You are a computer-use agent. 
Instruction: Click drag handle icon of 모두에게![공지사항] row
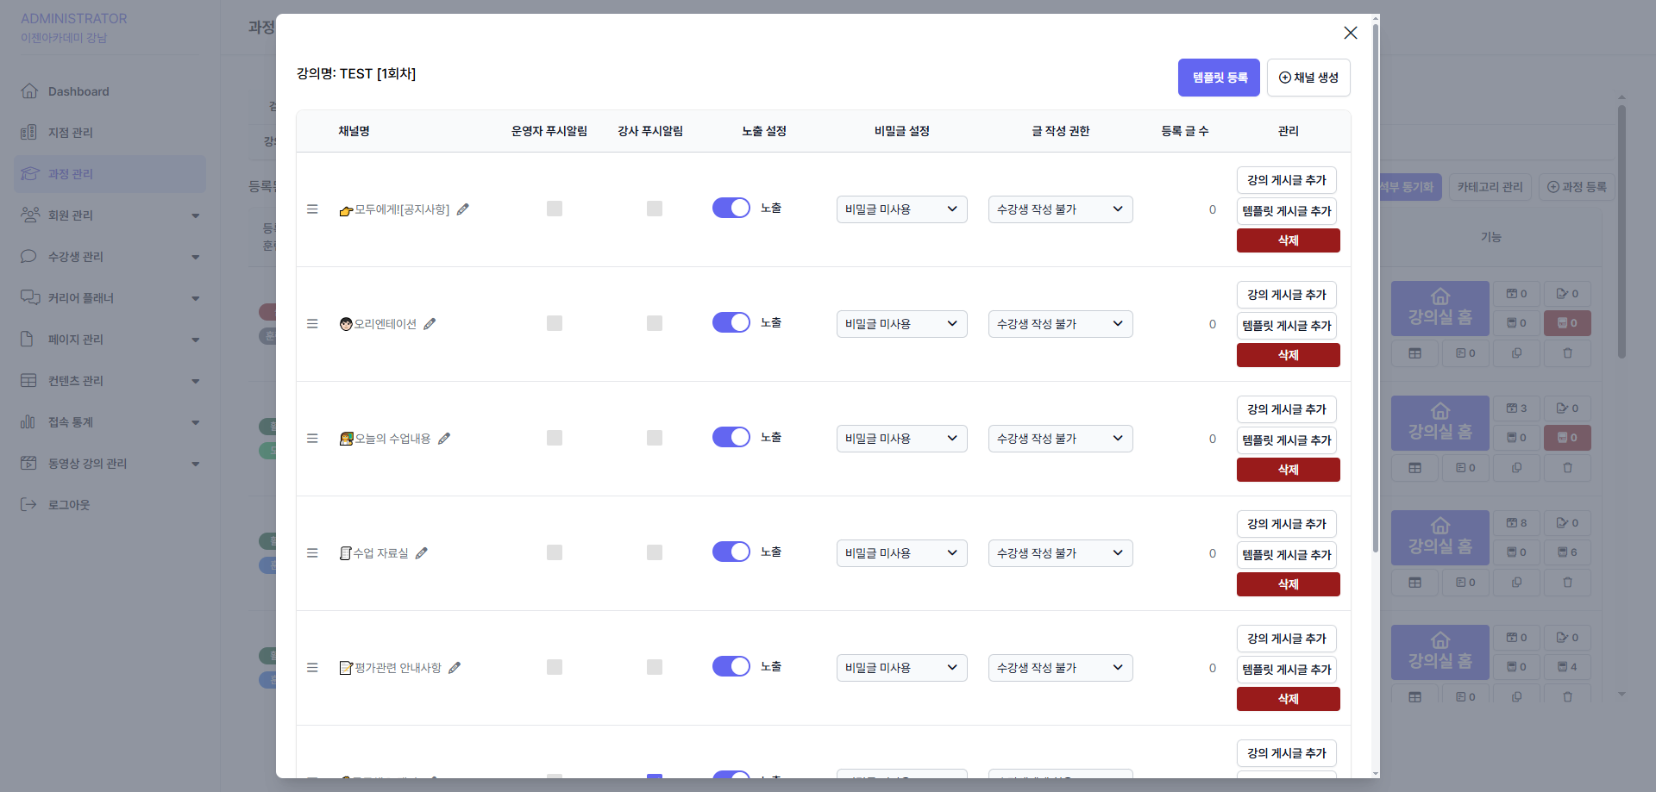(x=312, y=209)
